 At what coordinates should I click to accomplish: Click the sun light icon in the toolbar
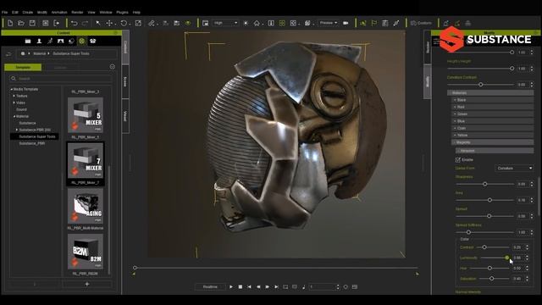tap(246, 23)
